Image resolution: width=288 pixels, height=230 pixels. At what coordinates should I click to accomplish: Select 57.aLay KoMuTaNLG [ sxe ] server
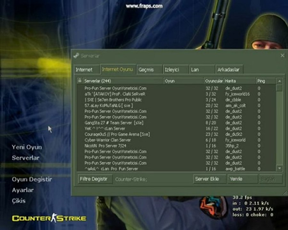176,105
